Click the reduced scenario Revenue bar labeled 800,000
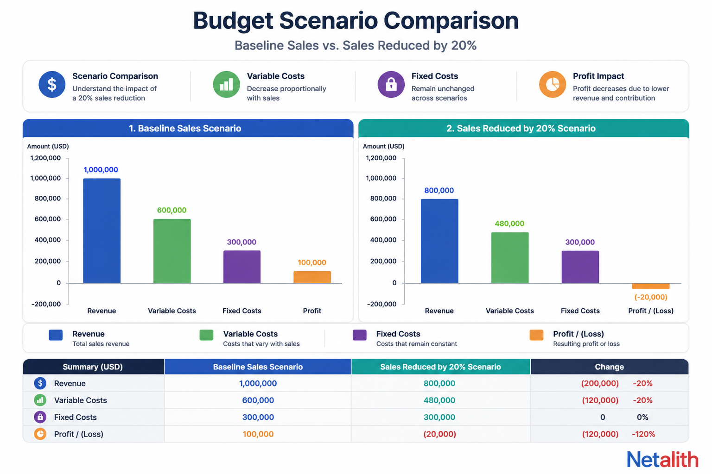Viewport: 712px width, 474px height. (439, 241)
